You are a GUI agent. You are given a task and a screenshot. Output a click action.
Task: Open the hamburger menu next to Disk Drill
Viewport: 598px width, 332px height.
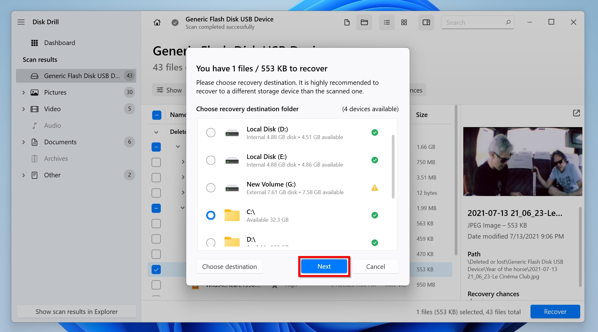pos(21,22)
